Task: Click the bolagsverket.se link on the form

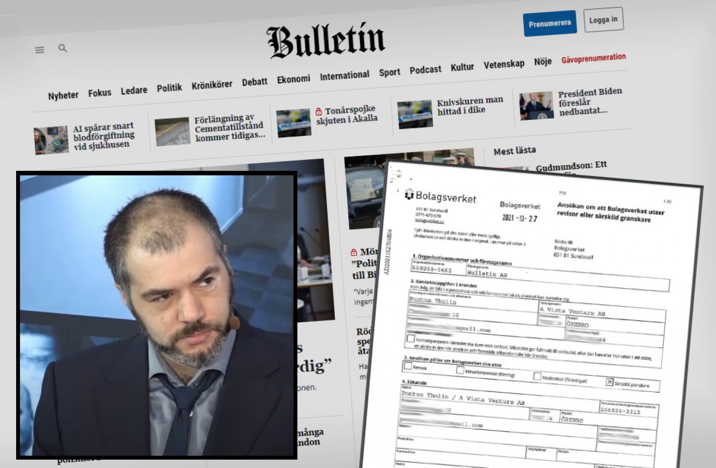Action: click(429, 220)
